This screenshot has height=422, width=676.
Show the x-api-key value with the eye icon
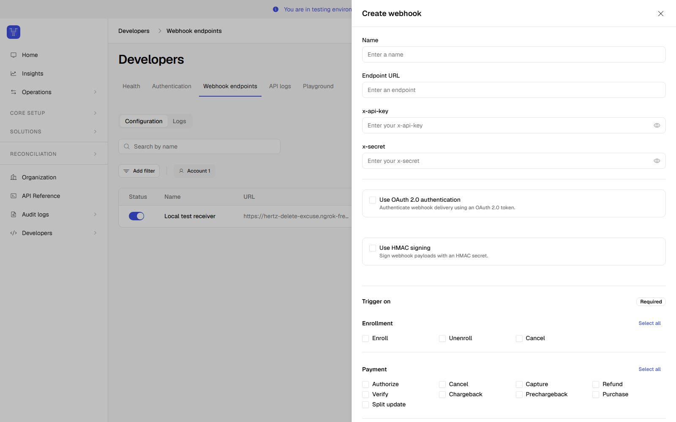click(657, 125)
